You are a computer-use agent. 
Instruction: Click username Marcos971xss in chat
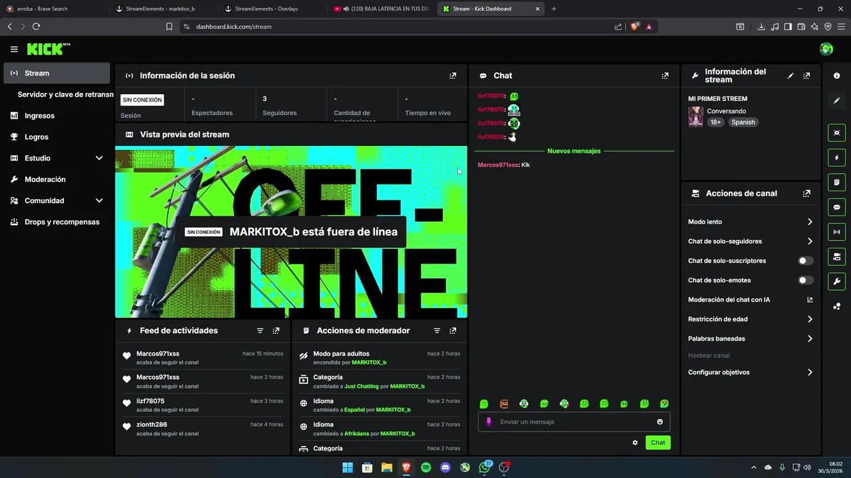tap(497, 165)
